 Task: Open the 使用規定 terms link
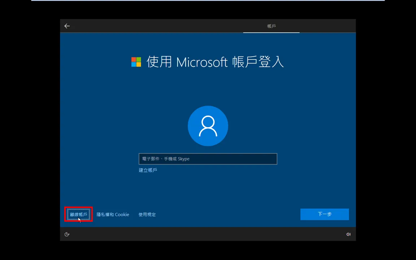[x=147, y=214]
